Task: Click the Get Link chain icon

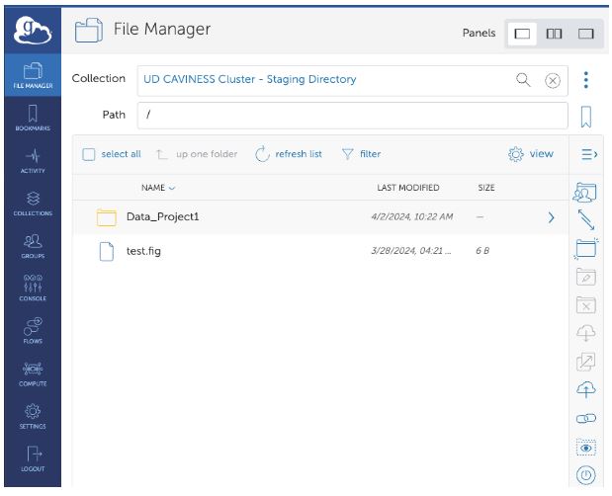Action: pos(585,419)
